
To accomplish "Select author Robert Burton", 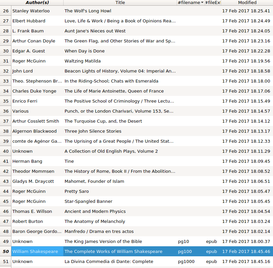I will [x=27, y=222].
